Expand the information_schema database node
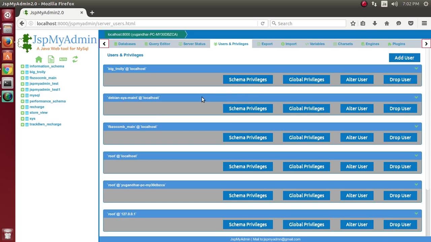431x242 pixels. coord(23,66)
